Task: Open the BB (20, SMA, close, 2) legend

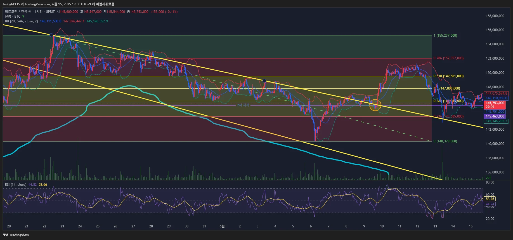Action: pyautogui.click(x=22, y=21)
